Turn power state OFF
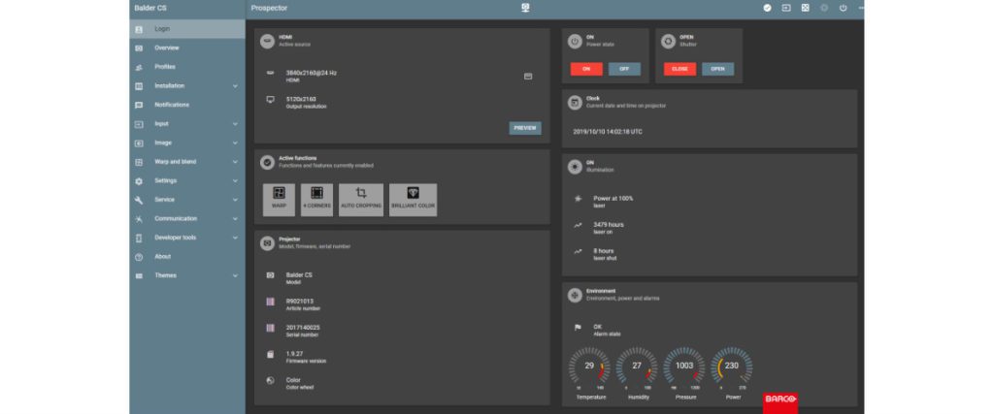994x414 pixels. pyautogui.click(x=624, y=69)
